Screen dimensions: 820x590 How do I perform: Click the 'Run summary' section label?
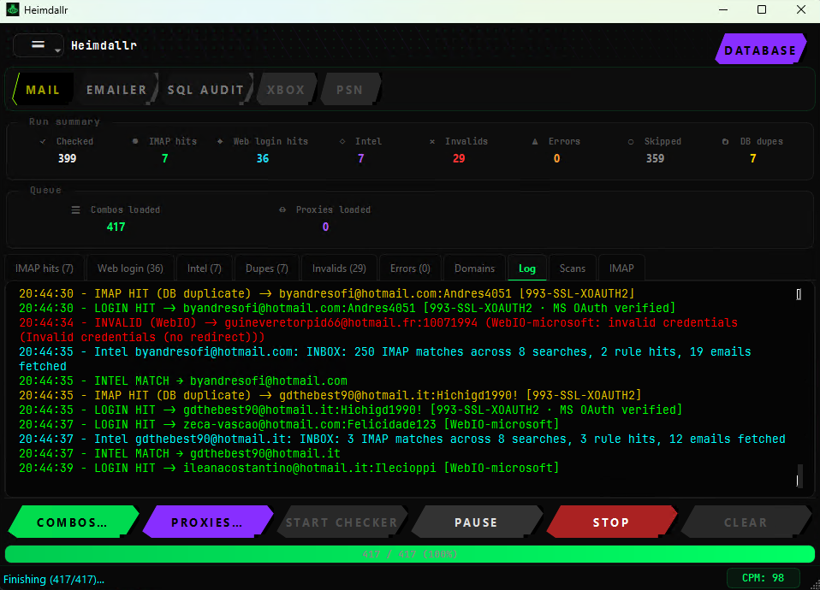click(x=64, y=121)
